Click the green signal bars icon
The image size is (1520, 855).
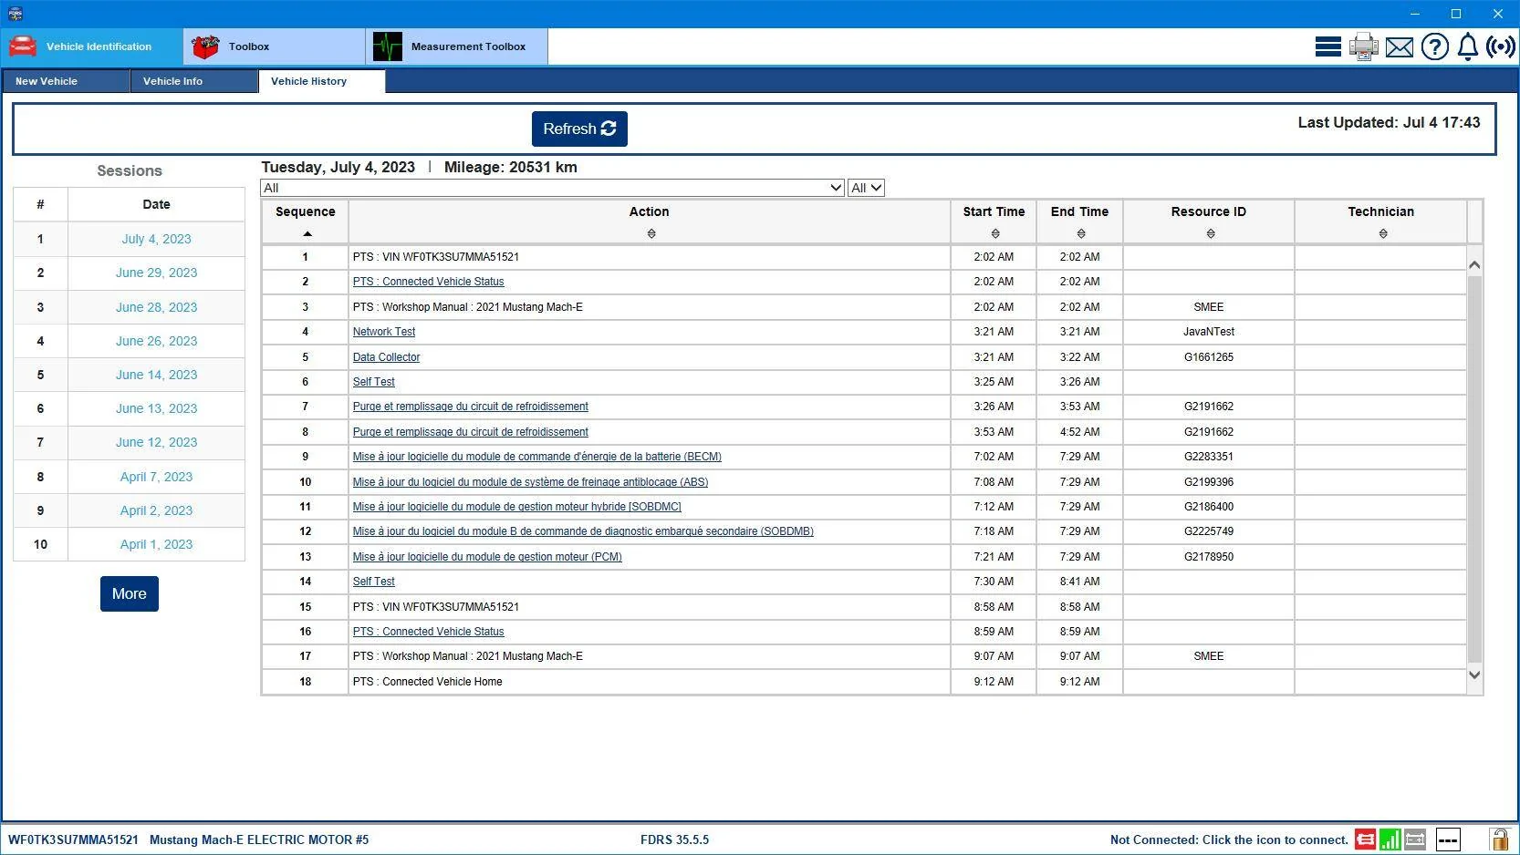pos(1390,840)
